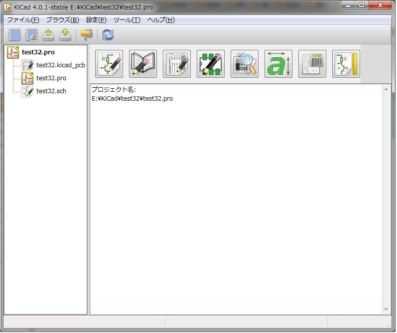The image size is (397, 333).
Task: Click the message panel scroll down arrow
Action: click(386, 310)
